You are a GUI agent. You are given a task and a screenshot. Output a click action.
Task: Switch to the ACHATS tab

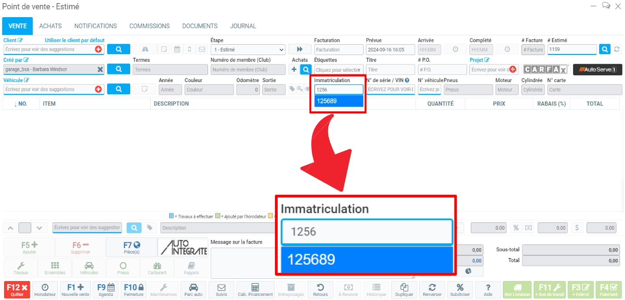(50, 26)
